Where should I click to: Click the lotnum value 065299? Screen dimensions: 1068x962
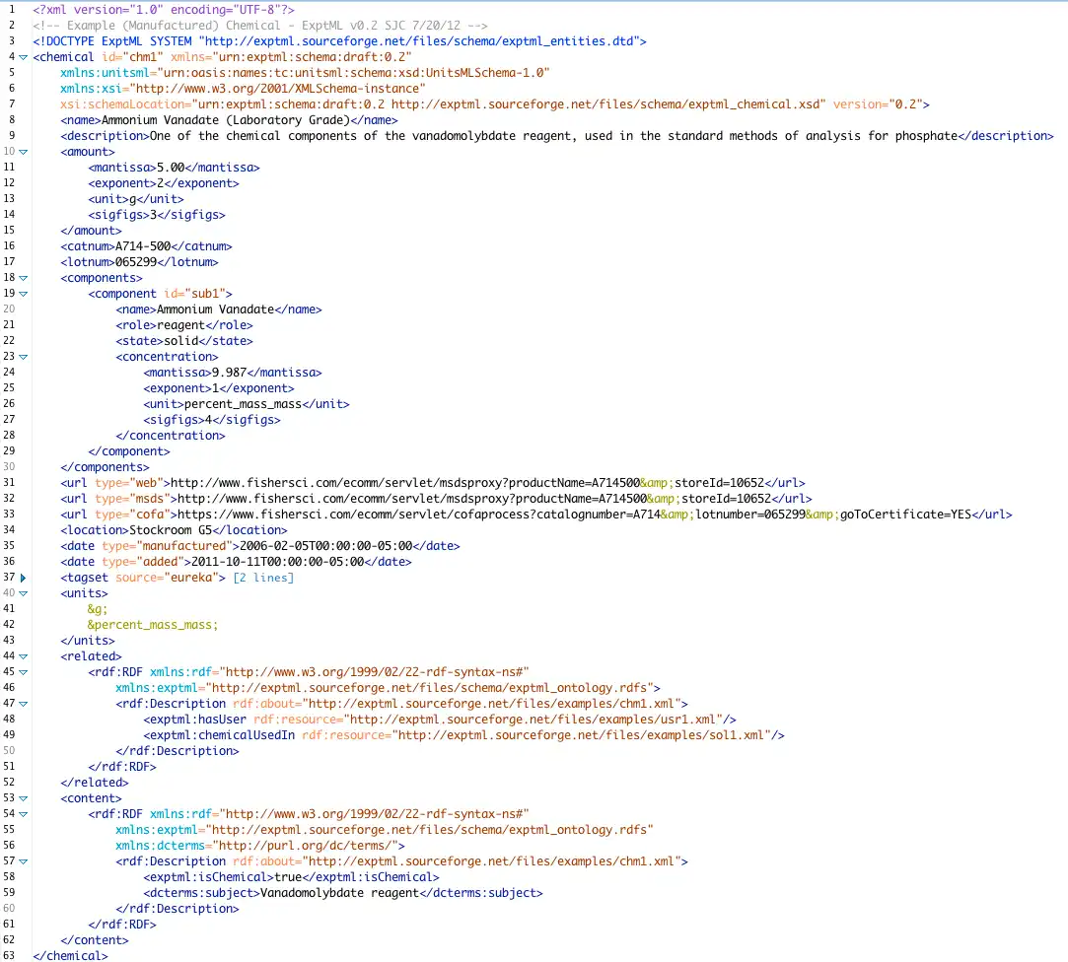136,262
